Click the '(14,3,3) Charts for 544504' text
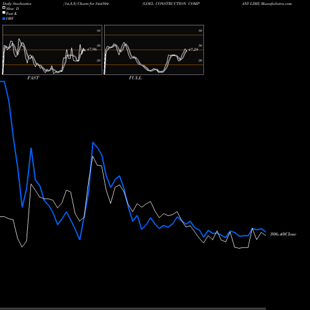The height and width of the screenshot is (310, 310). pos(86,4)
